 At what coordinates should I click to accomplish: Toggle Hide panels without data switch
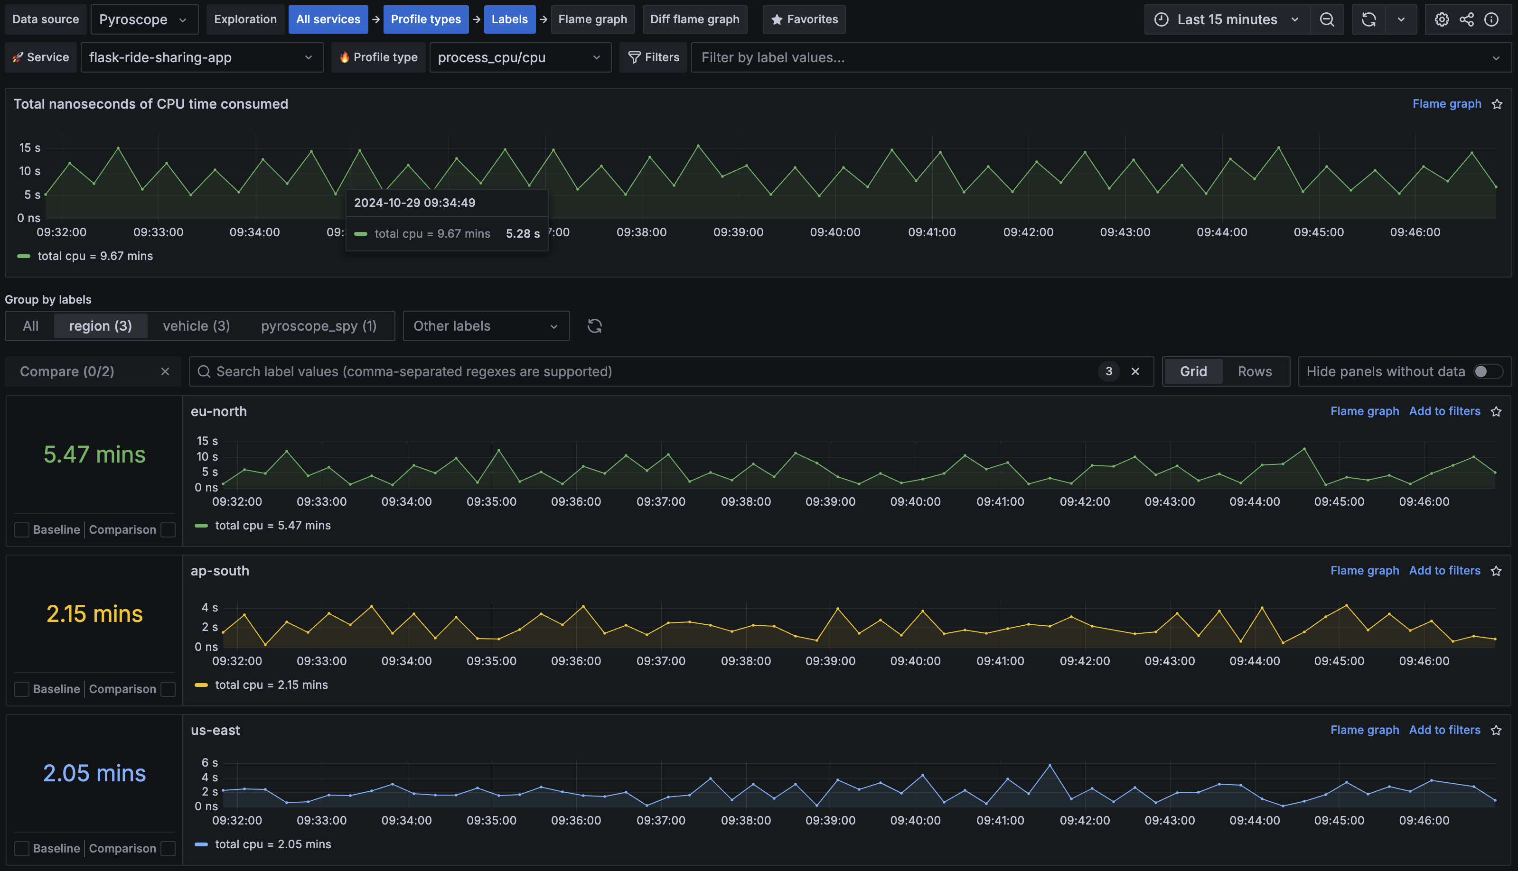(1488, 371)
